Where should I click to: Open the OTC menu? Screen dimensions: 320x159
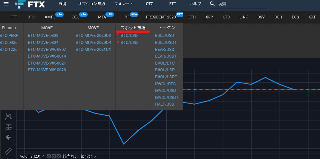pyautogui.click(x=149, y=4)
